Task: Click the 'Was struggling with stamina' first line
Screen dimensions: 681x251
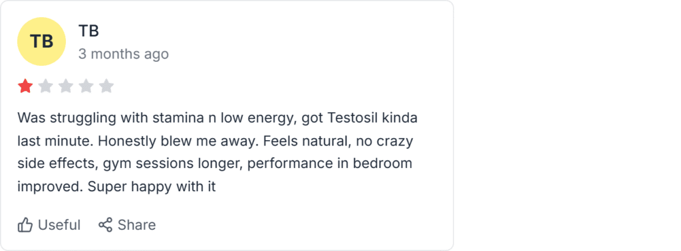Action: pyautogui.click(x=217, y=118)
